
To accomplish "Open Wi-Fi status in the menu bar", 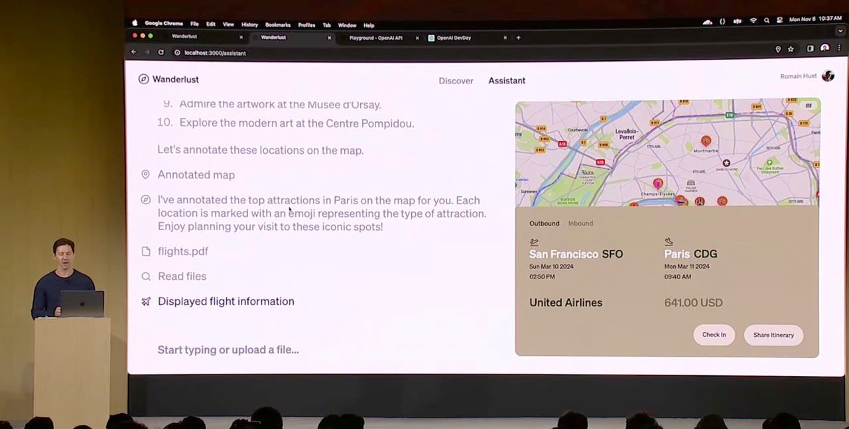I will coord(753,21).
